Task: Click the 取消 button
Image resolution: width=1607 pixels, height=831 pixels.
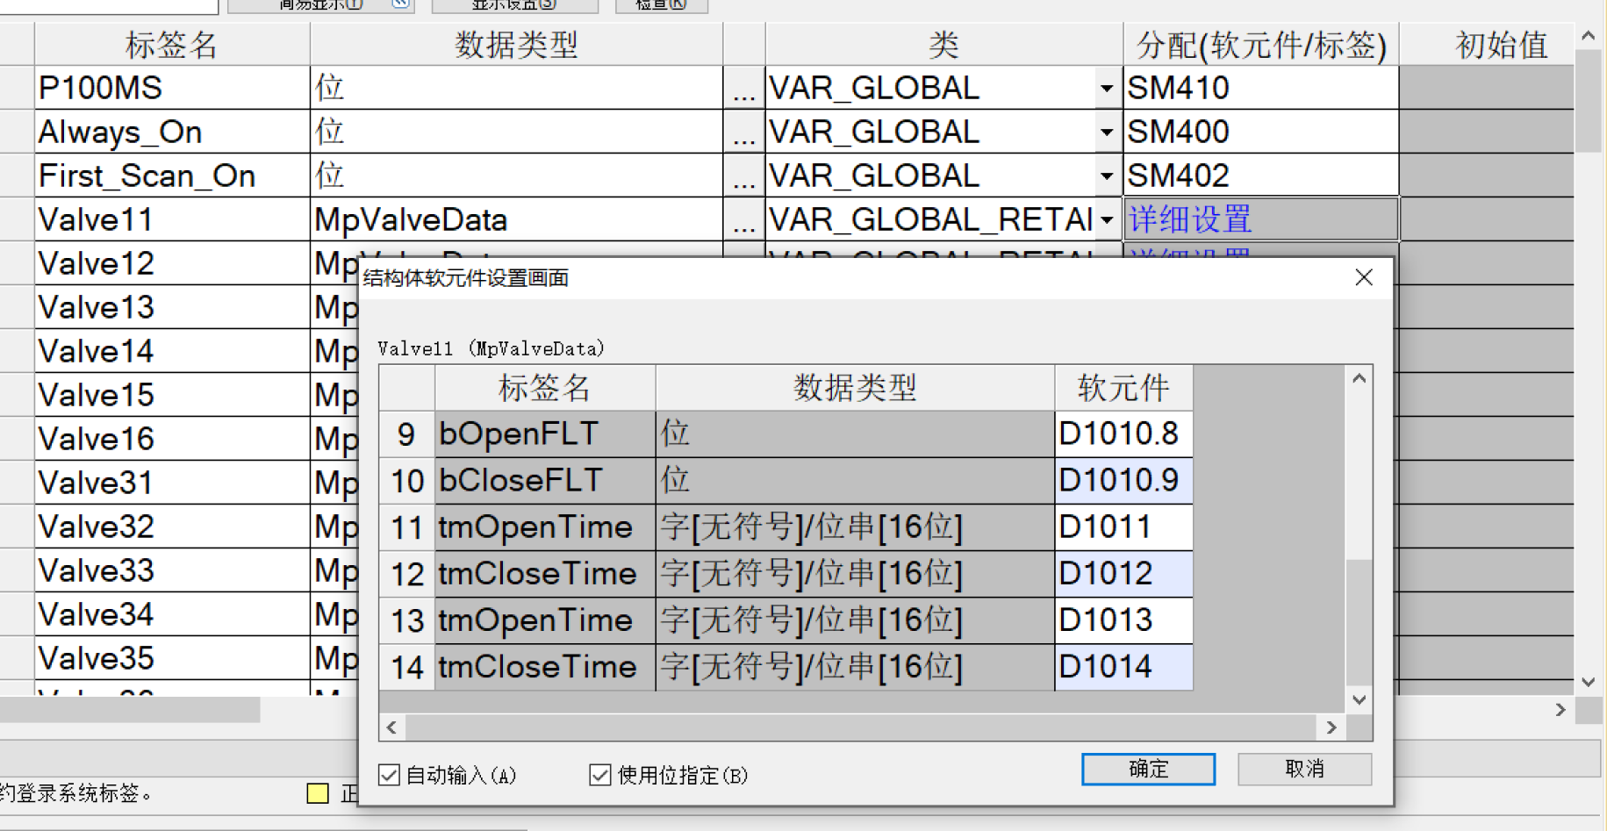Action: (x=1304, y=770)
